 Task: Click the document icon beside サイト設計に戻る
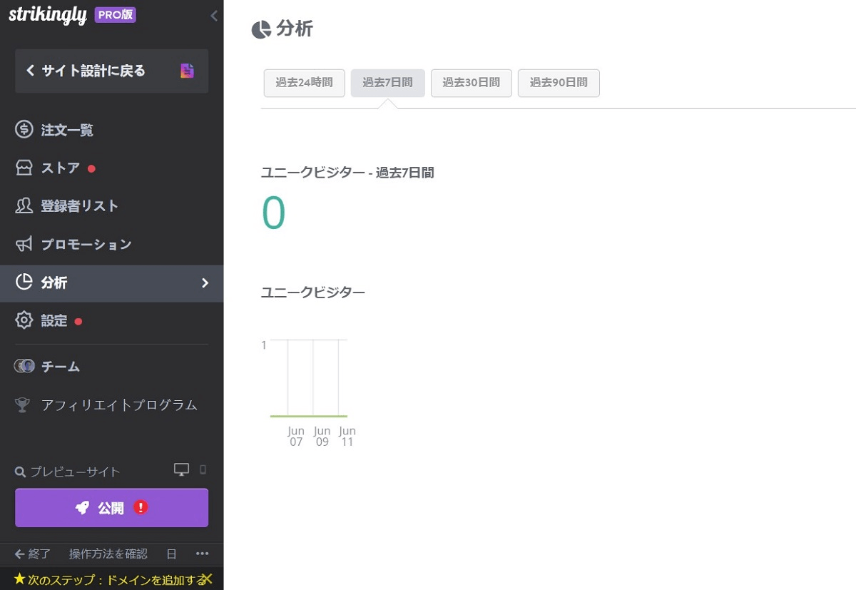pyautogui.click(x=187, y=71)
